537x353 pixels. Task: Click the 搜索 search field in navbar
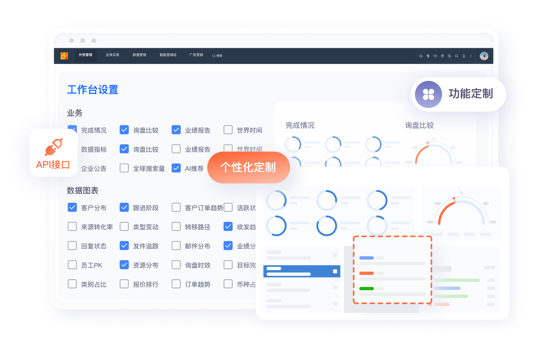pos(218,56)
